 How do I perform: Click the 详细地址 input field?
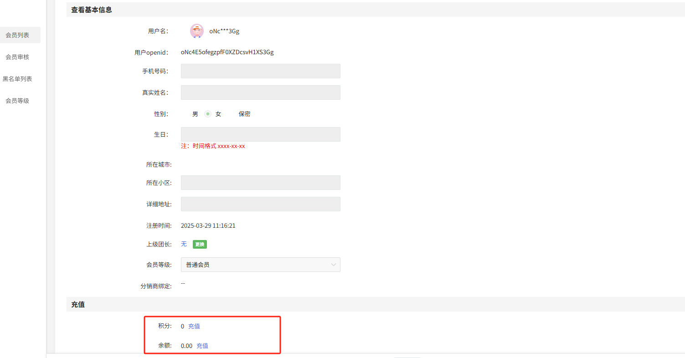260,204
